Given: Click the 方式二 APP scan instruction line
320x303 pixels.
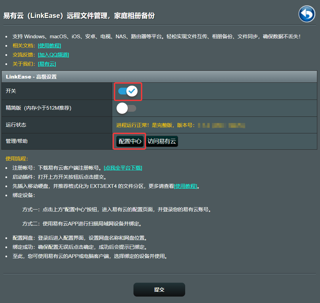Looking at the screenshot, I should point(82,224).
